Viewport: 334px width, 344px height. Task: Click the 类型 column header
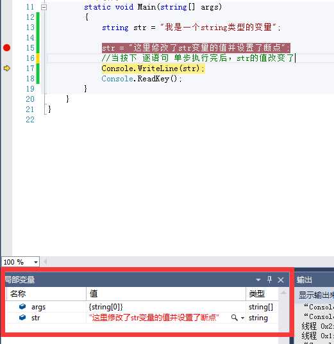coord(262,293)
